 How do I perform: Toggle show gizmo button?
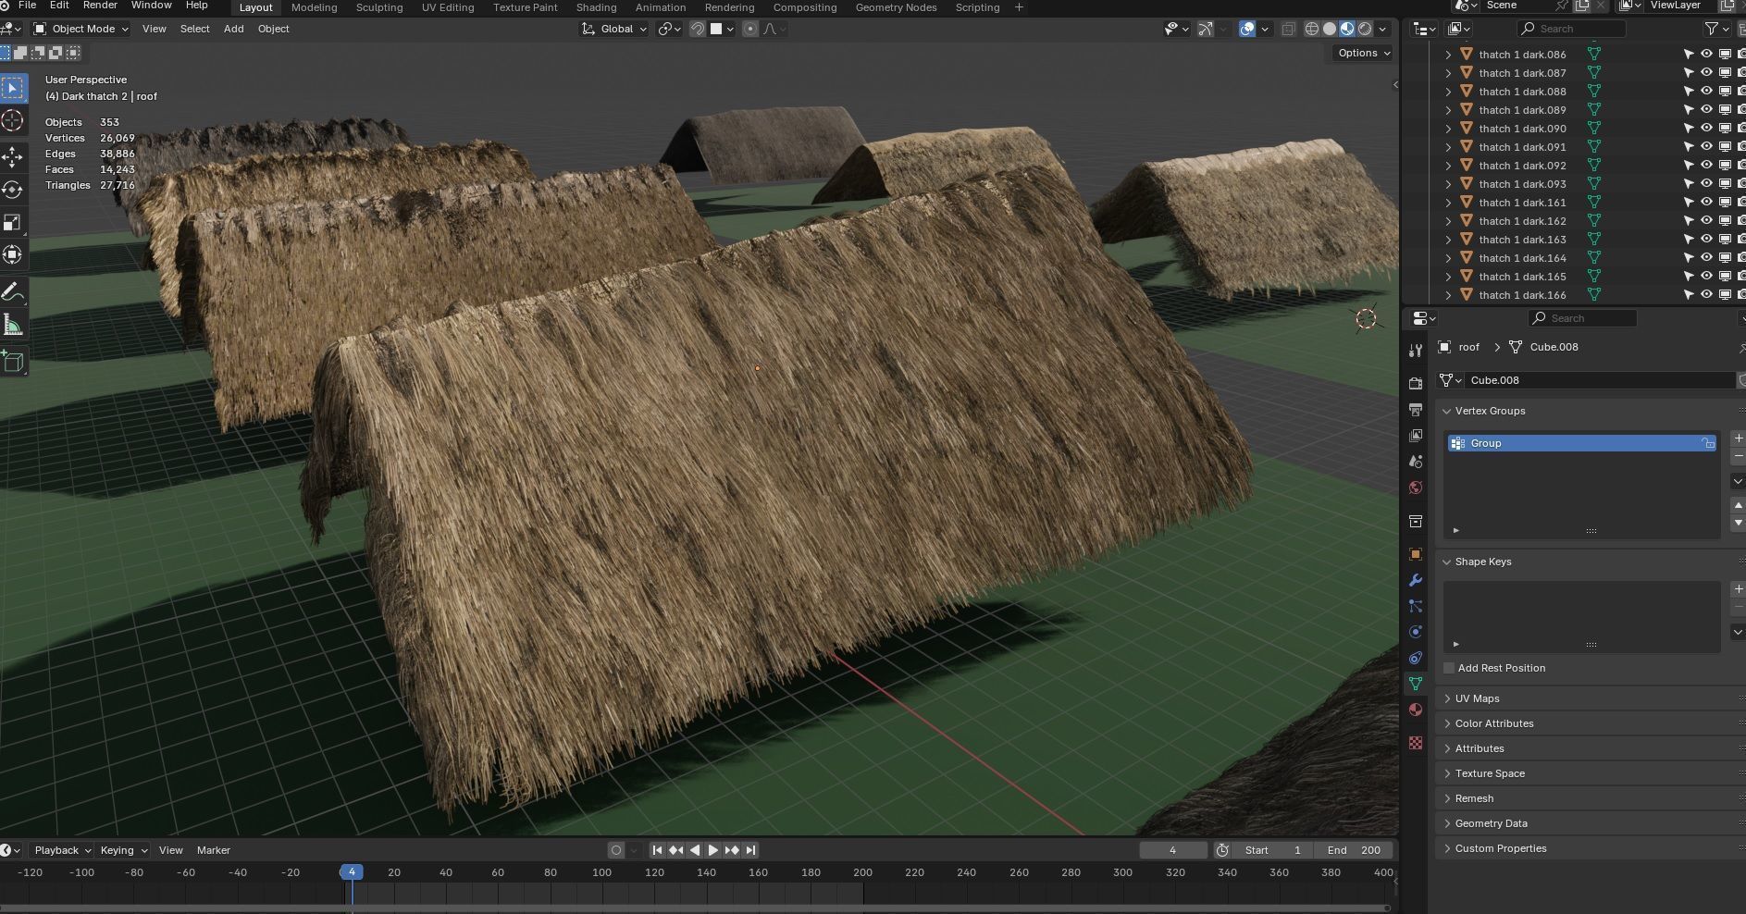tap(1205, 29)
